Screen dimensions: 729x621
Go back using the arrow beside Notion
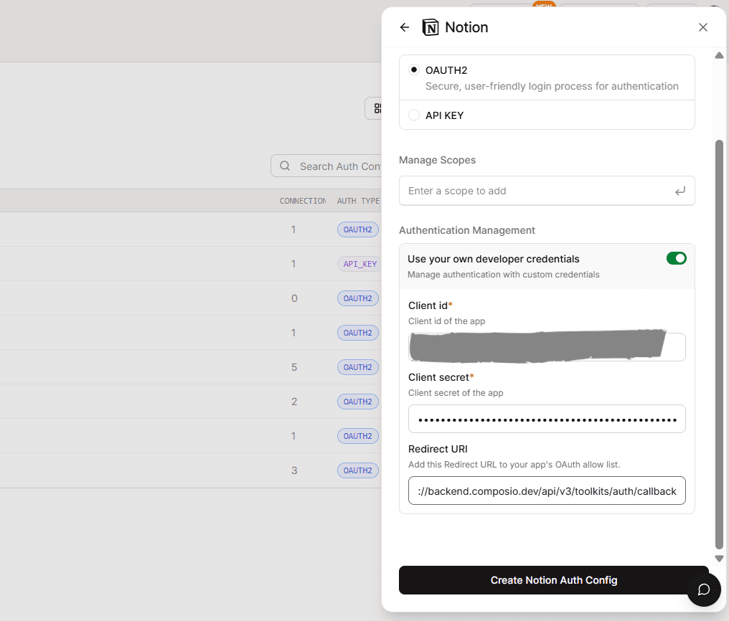click(x=405, y=27)
